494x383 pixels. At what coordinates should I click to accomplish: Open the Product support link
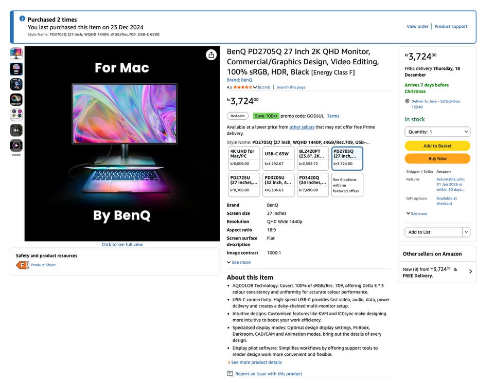click(451, 27)
